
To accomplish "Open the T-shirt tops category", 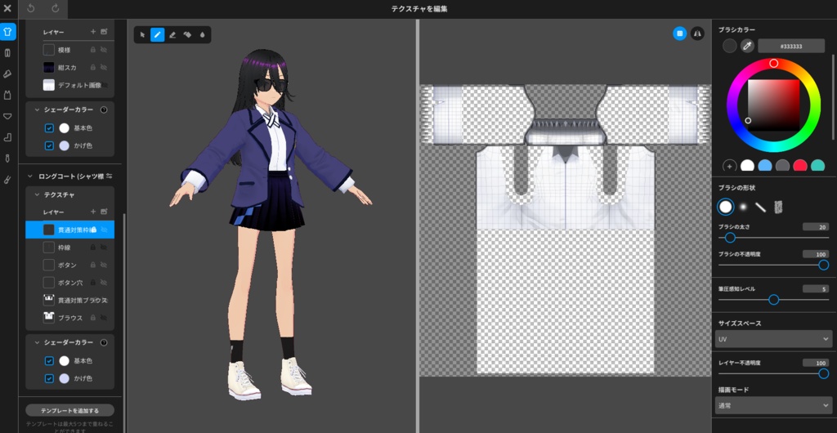I will coord(7,32).
